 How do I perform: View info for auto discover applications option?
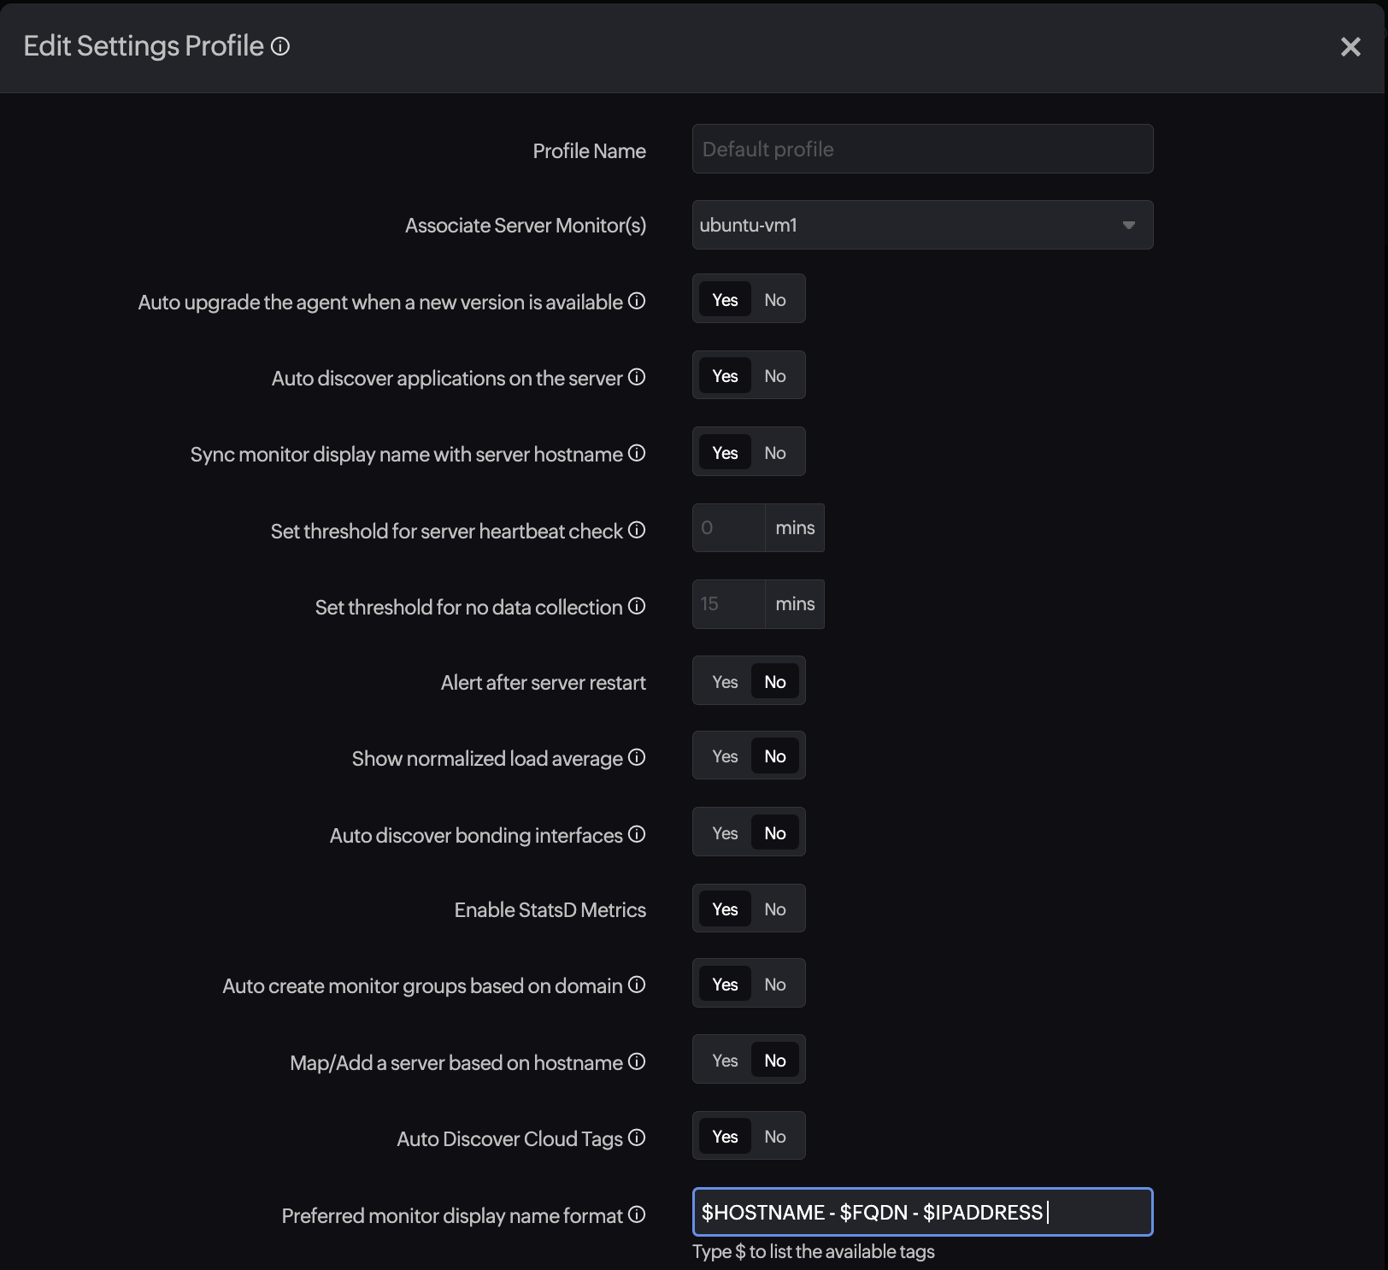pyautogui.click(x=637, y=377)
